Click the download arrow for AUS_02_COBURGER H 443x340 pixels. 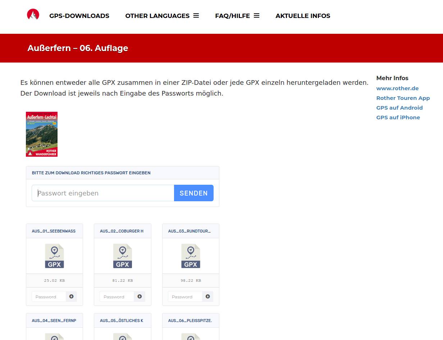(140, 297)
